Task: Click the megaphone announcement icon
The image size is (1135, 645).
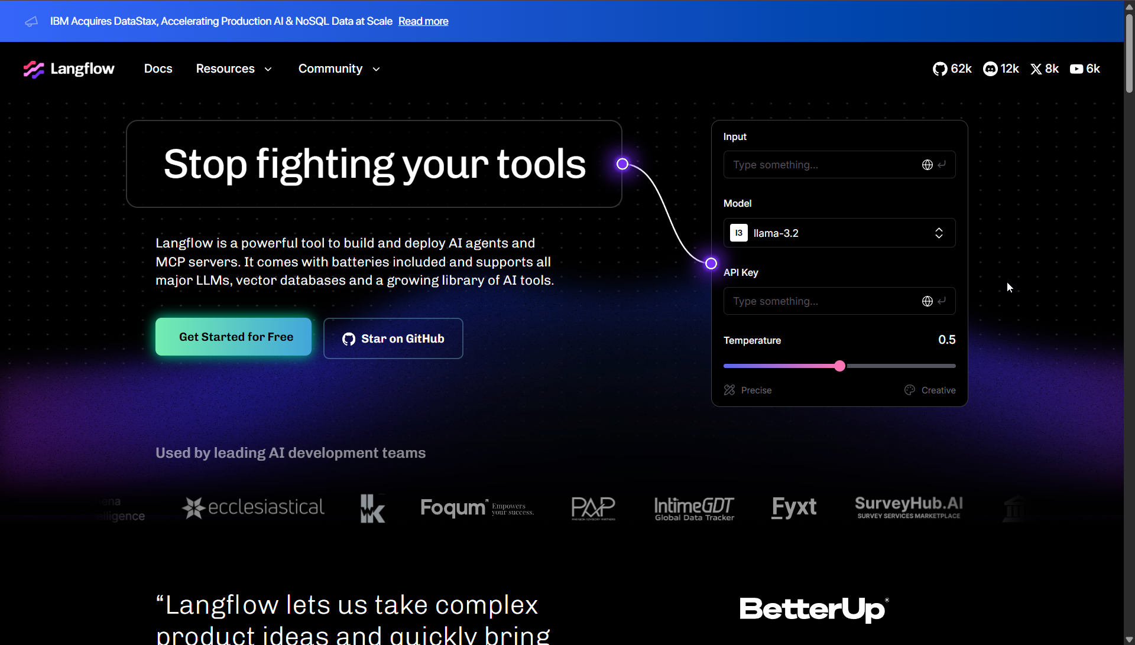Action: tap(31, 21)
